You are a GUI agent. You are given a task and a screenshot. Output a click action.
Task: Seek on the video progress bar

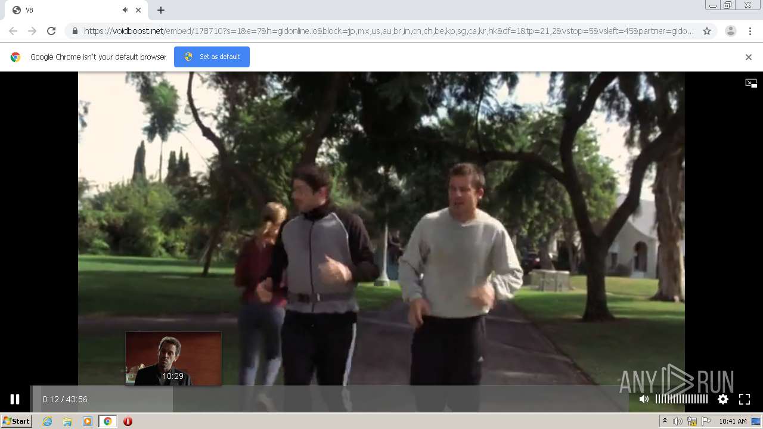pyautogui.click(x=329, y=399)
